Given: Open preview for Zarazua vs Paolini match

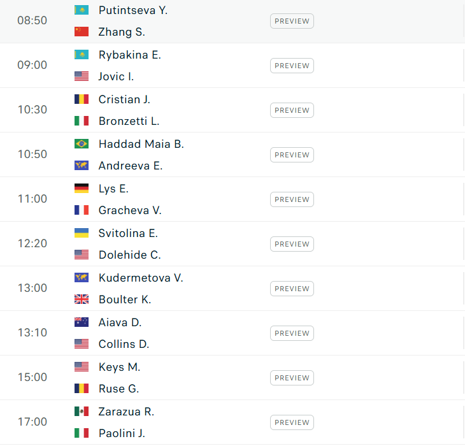Looking at the screenshot, I should click(x=292, y=422).
